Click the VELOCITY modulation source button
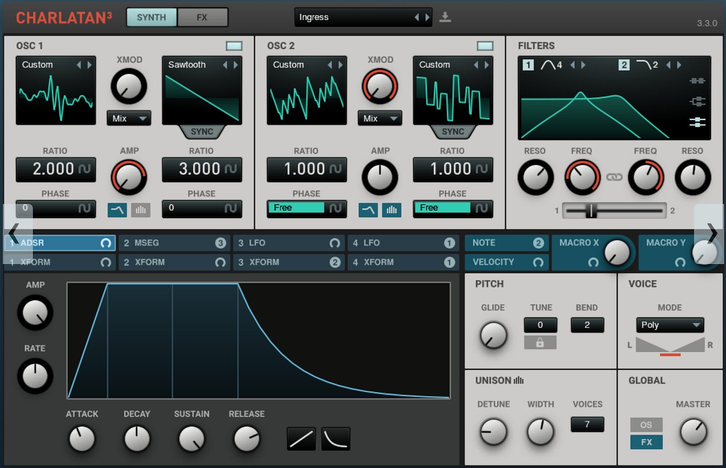The height and width of the screenshot is (468, 726). [507, 262]
